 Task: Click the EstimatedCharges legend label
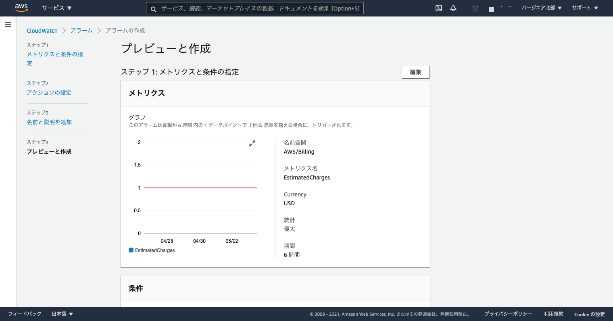(x=155, y=250)
